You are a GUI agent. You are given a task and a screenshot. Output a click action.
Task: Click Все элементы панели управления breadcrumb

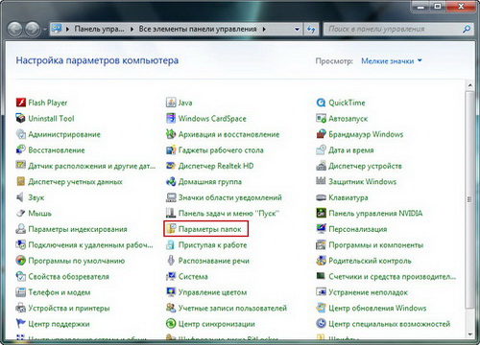coord(198,29)
